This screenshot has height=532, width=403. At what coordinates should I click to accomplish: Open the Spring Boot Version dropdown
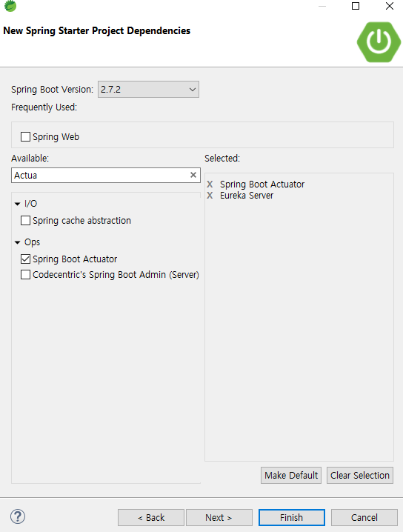click(x=149, y=90)
